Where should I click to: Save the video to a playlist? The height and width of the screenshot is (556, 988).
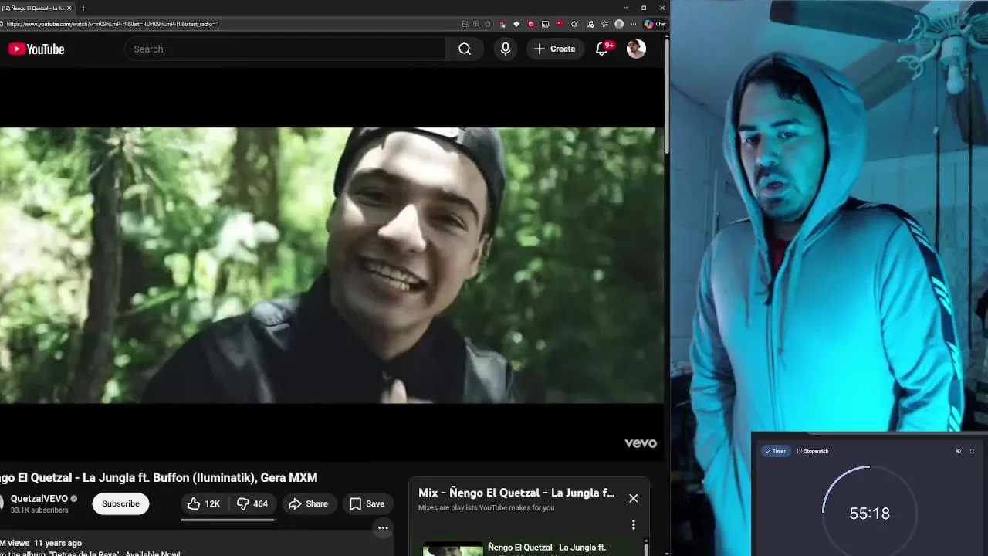coord(367,503)
